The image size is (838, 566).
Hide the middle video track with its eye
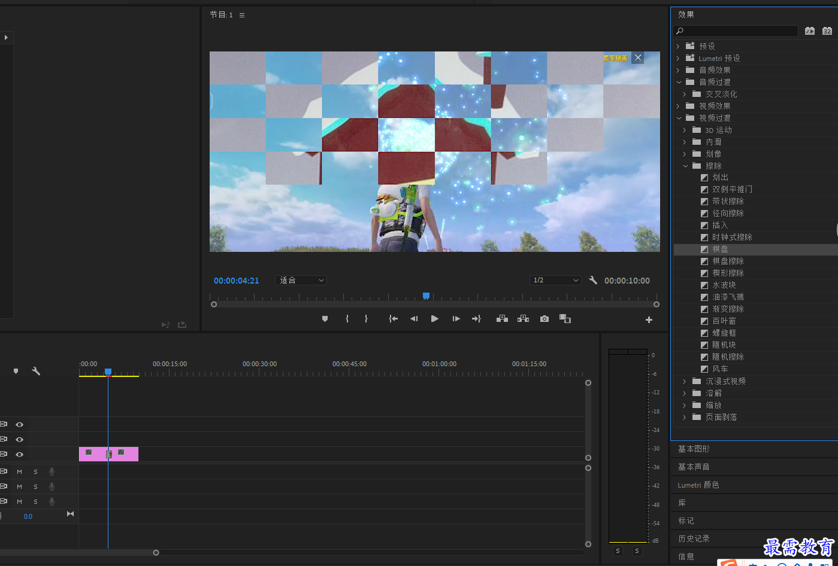pos(19,439)
